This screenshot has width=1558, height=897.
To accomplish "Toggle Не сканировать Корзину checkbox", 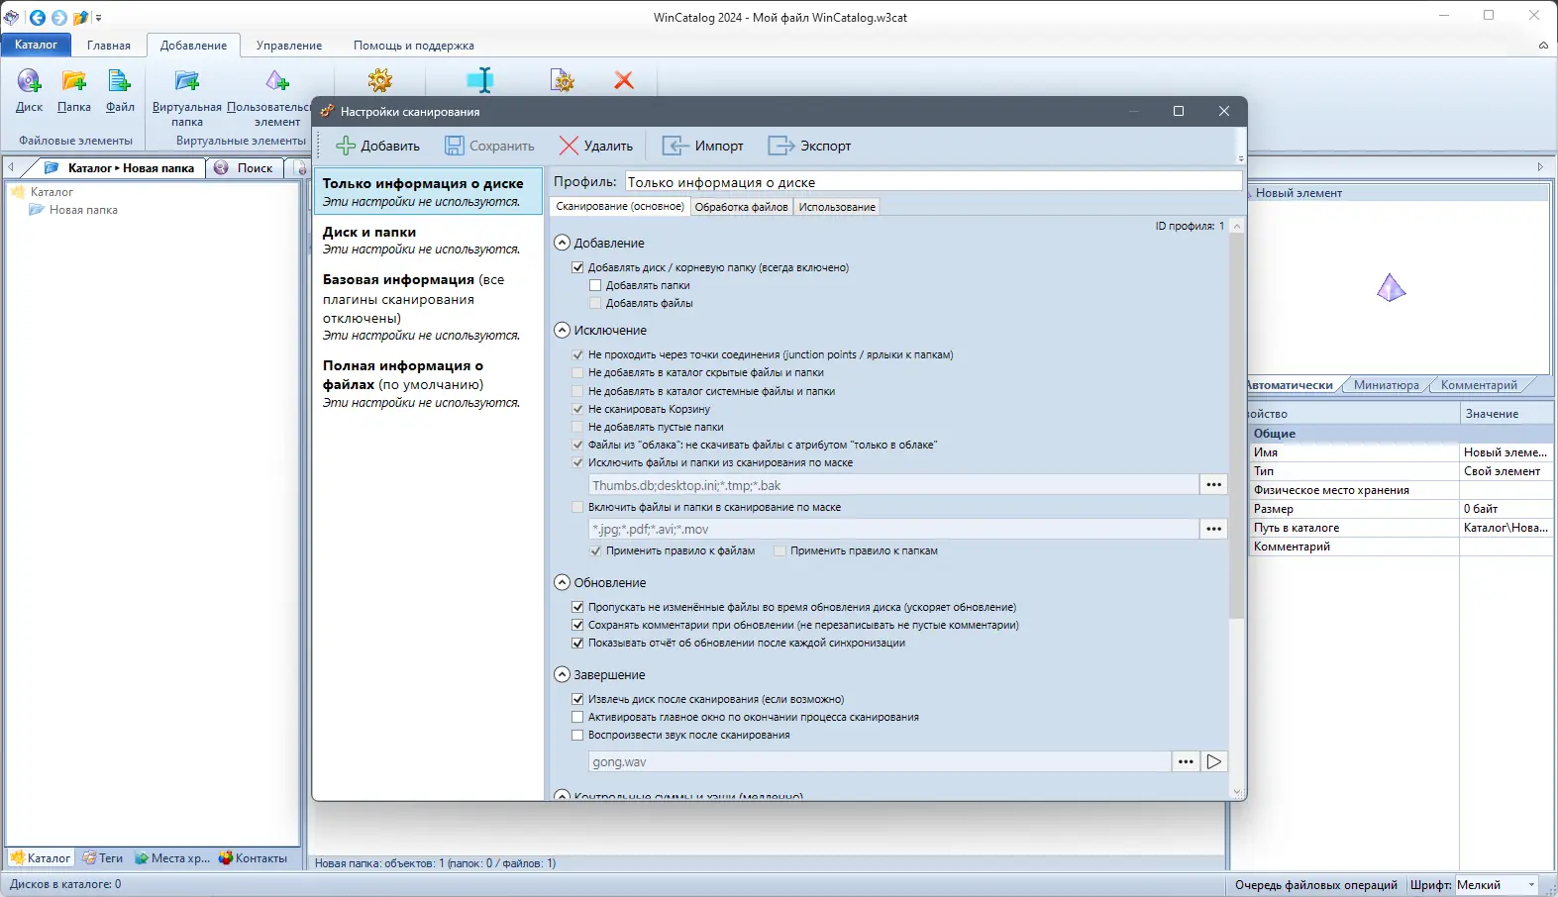I will [x=577, y=409].
